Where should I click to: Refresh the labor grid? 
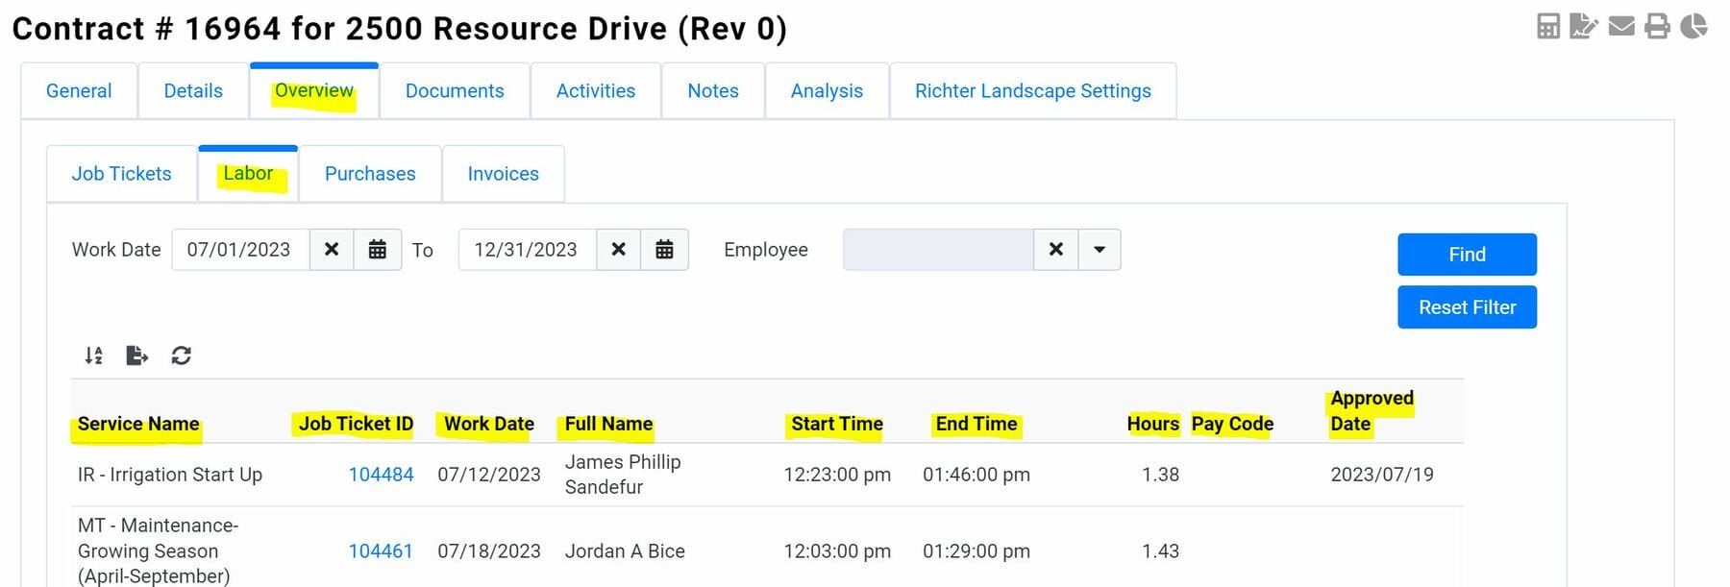(181, 355)
